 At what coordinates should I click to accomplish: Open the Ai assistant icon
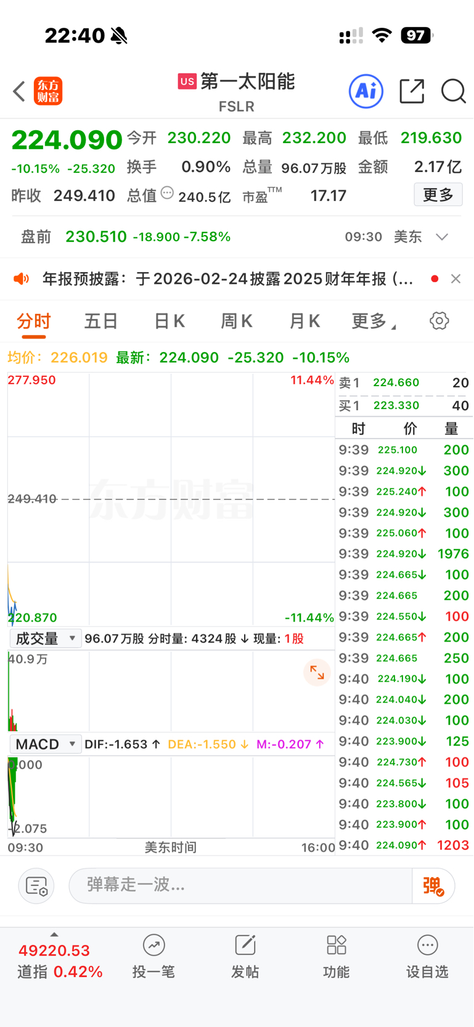click(366, 91)
